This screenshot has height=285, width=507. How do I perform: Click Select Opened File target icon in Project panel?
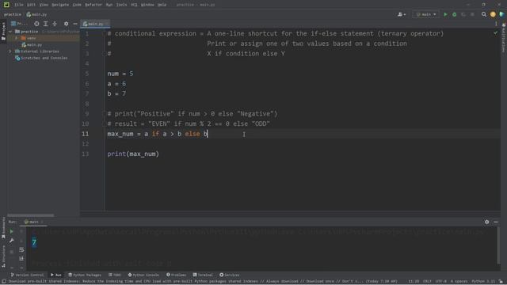click(36, 24)
